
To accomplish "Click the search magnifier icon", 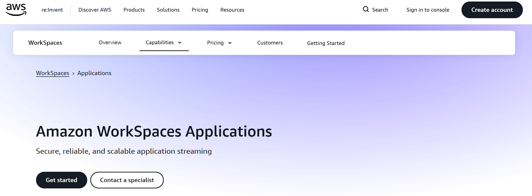I will 366,9.
